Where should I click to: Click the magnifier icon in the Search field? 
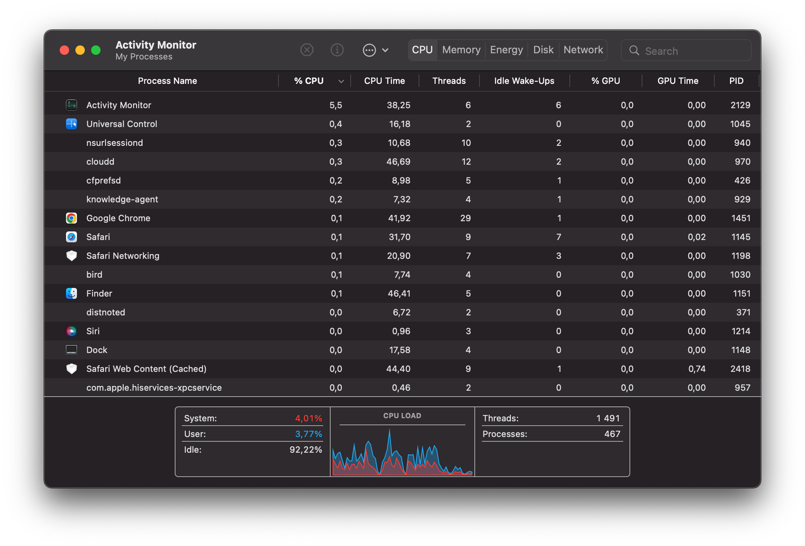634,51
